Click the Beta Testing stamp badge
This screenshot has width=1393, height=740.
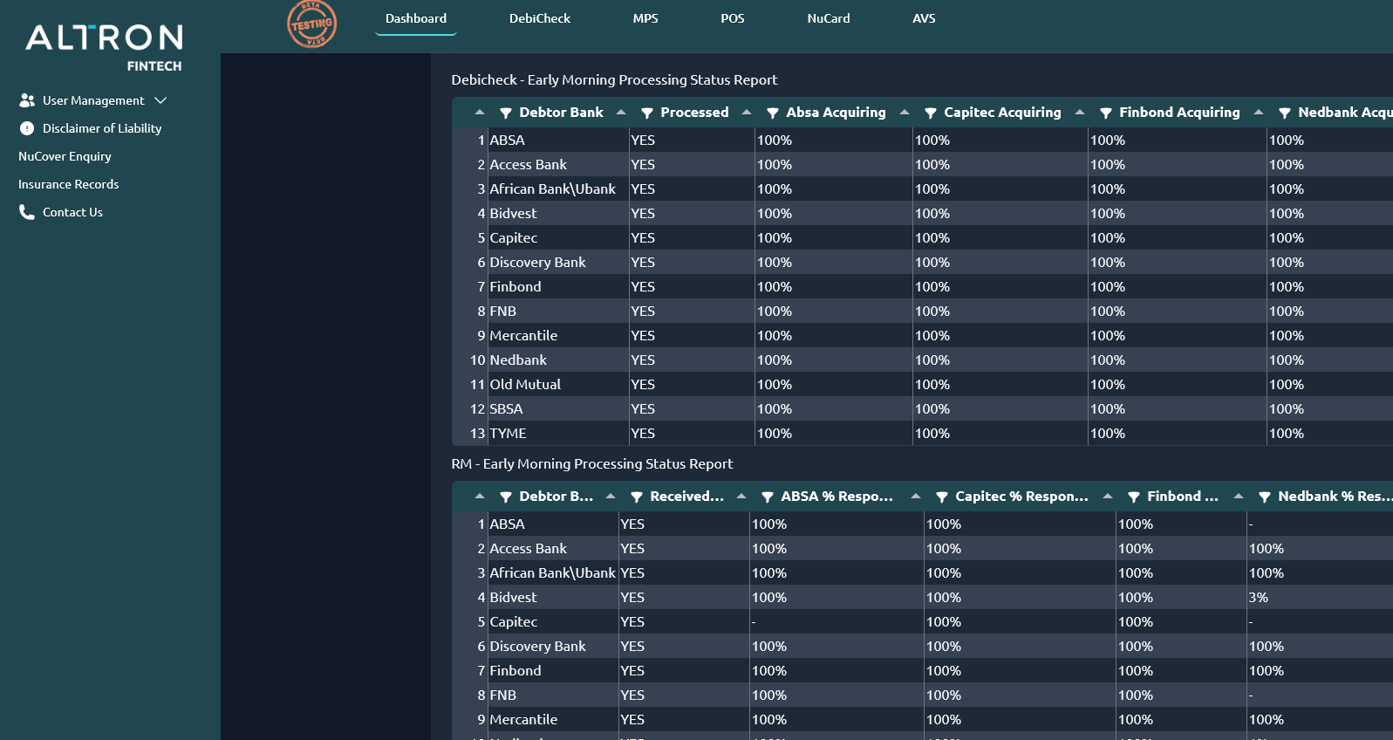coord(311,24)
